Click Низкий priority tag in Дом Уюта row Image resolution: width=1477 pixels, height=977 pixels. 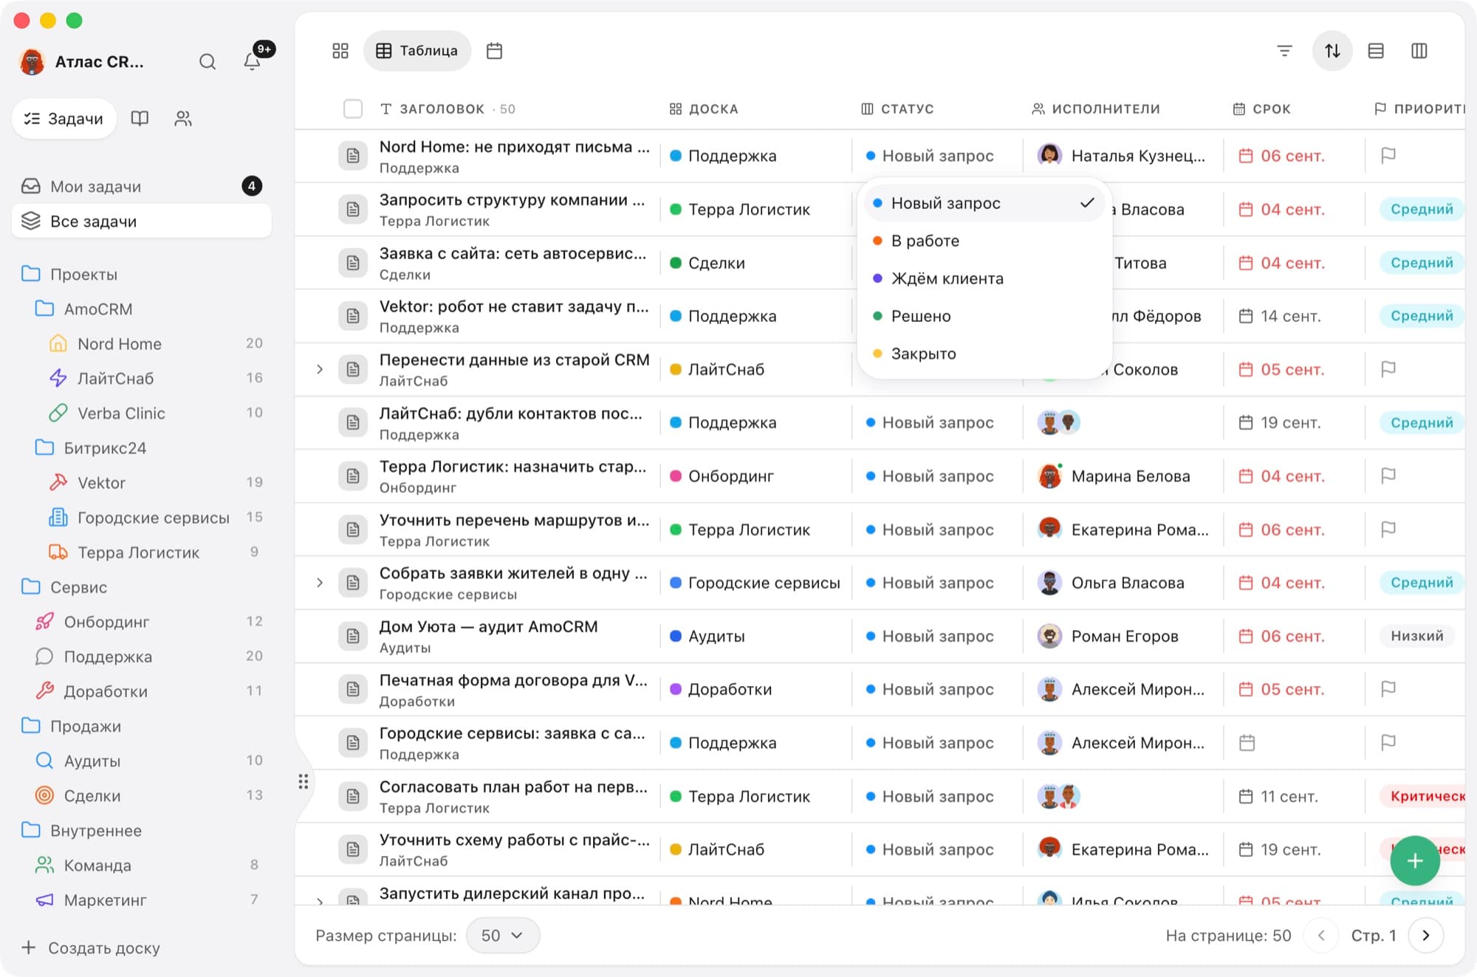coord(1416,636)
